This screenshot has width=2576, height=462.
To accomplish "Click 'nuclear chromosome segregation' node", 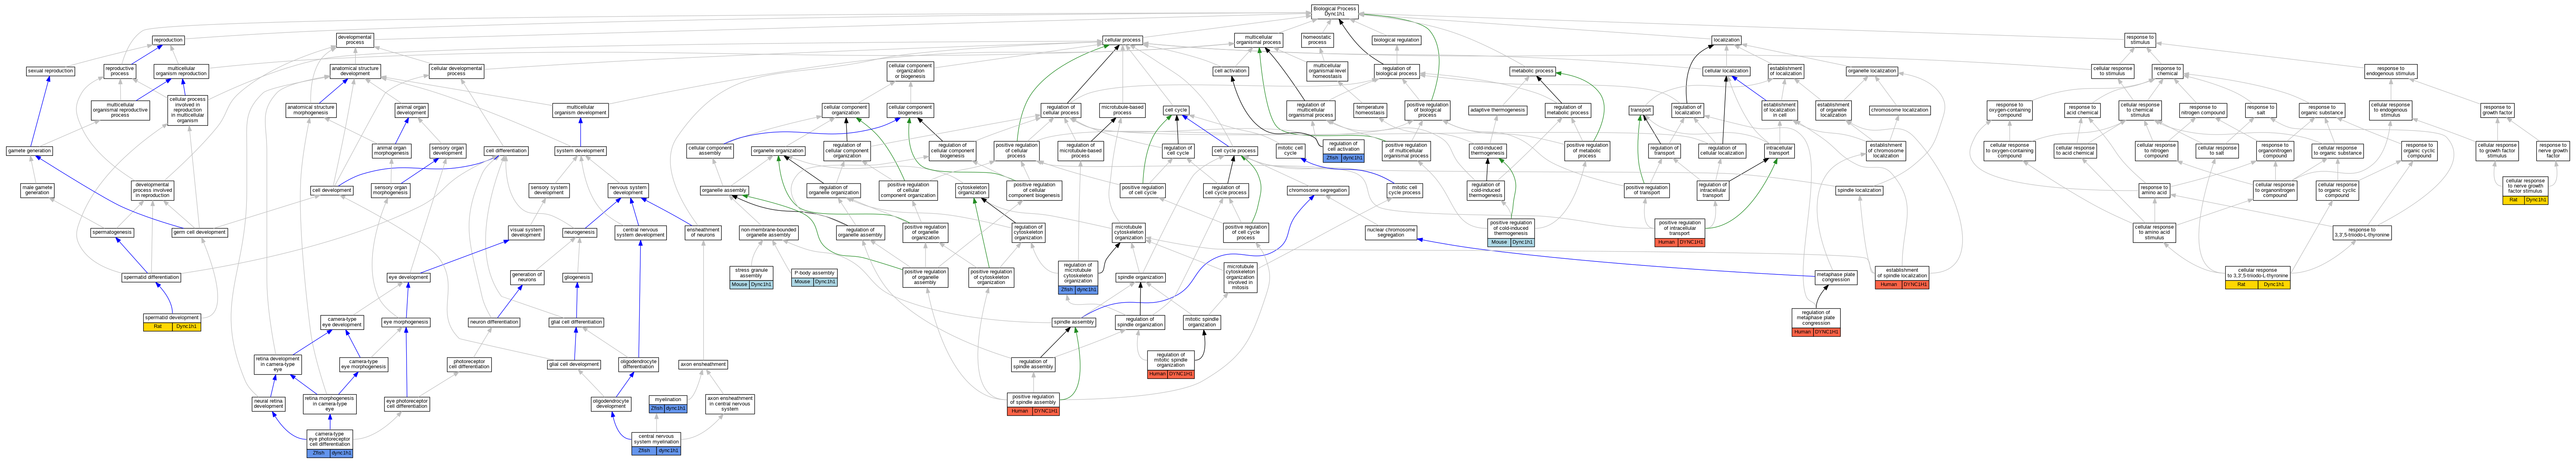I will pyautogui.click(x=1391, y=232).
